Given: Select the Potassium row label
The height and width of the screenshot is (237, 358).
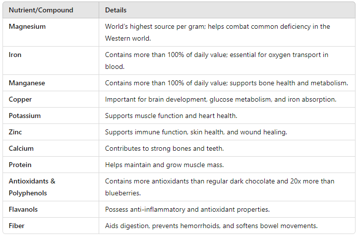Looking at the screenshot, I should point(25,116).
